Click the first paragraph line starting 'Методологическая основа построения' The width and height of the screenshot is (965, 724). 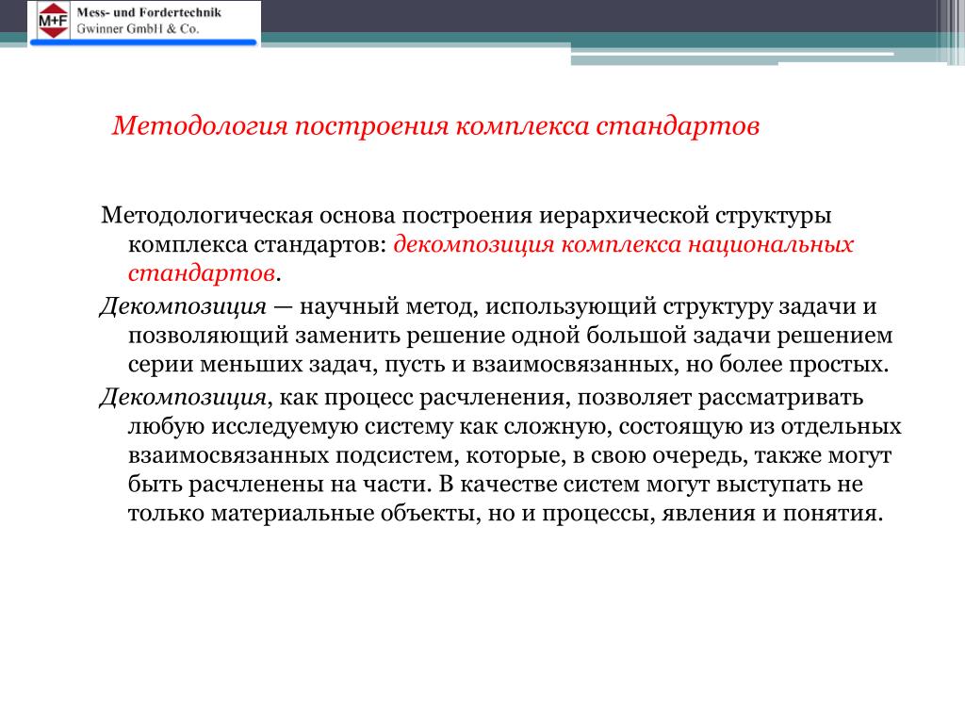[466, 216]
